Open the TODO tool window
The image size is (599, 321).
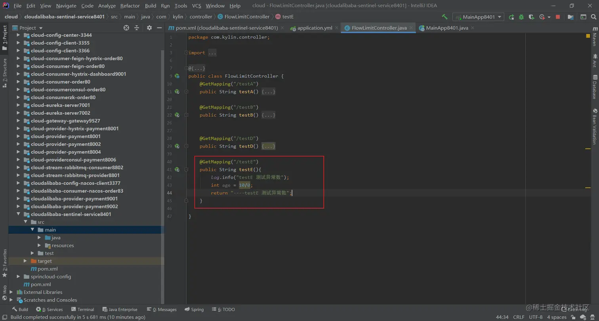tap(223, 310)
